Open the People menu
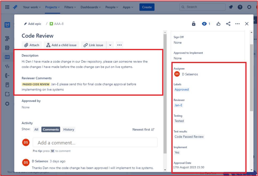This screenshot has width=258, height=176. coord(112,7)
